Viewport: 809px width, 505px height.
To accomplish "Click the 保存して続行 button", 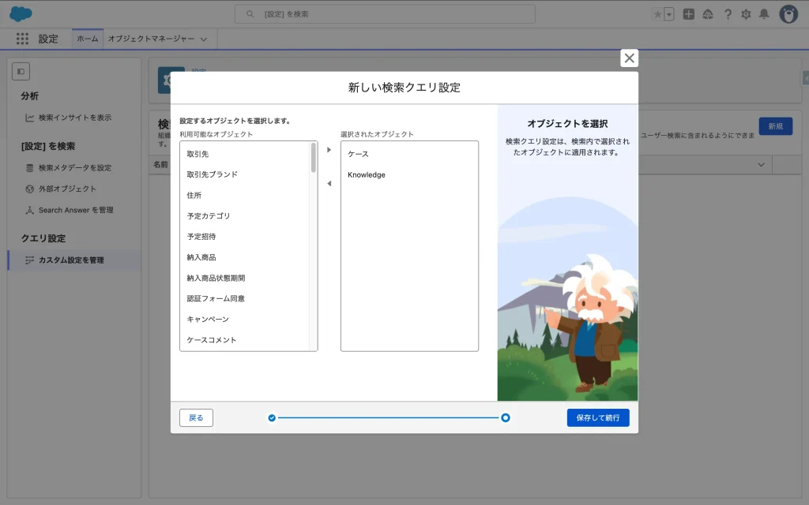I will coord(598,417).
